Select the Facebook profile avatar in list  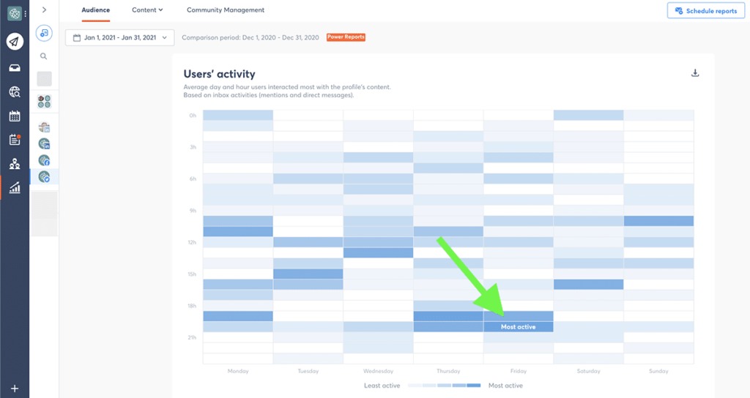click(x=45, y=160)
